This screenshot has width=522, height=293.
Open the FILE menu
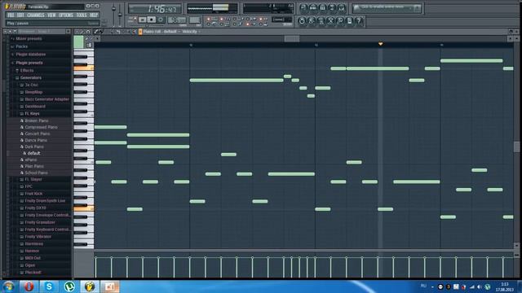coord(11,15)
